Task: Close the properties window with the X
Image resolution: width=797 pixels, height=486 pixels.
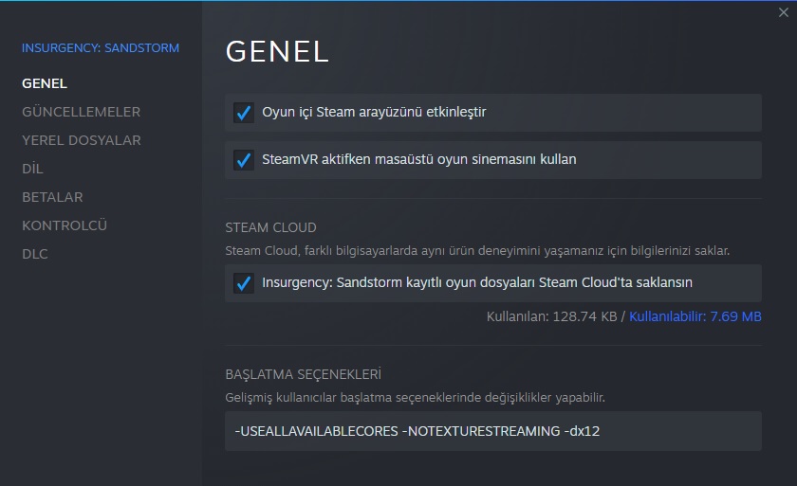Action: click(784, 12)
